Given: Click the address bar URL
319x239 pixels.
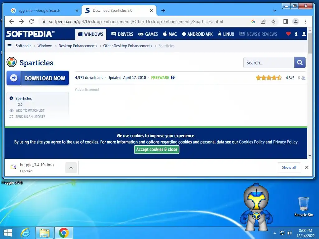Looking at the screenshot, I should pos(136,21).
